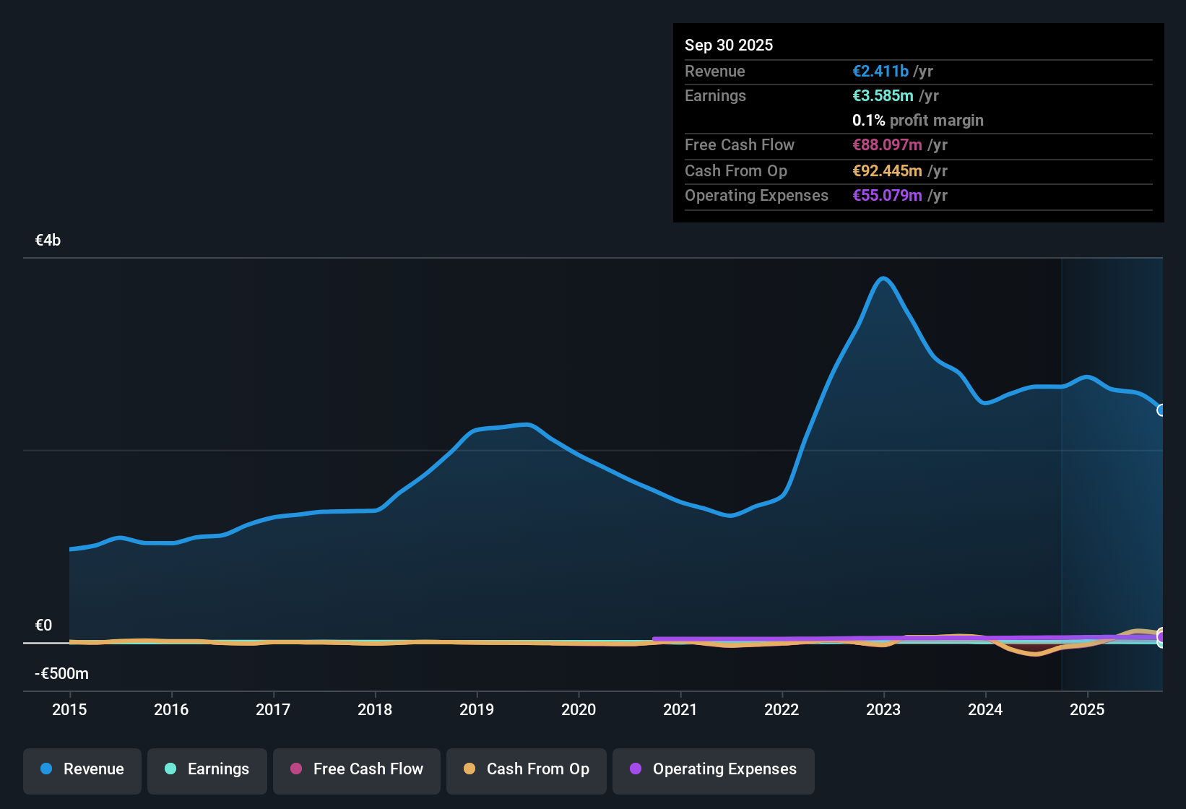Click the blue Revenue legend dot
Viewport: 1186px width, 809px height.
(x=46, y=769)
